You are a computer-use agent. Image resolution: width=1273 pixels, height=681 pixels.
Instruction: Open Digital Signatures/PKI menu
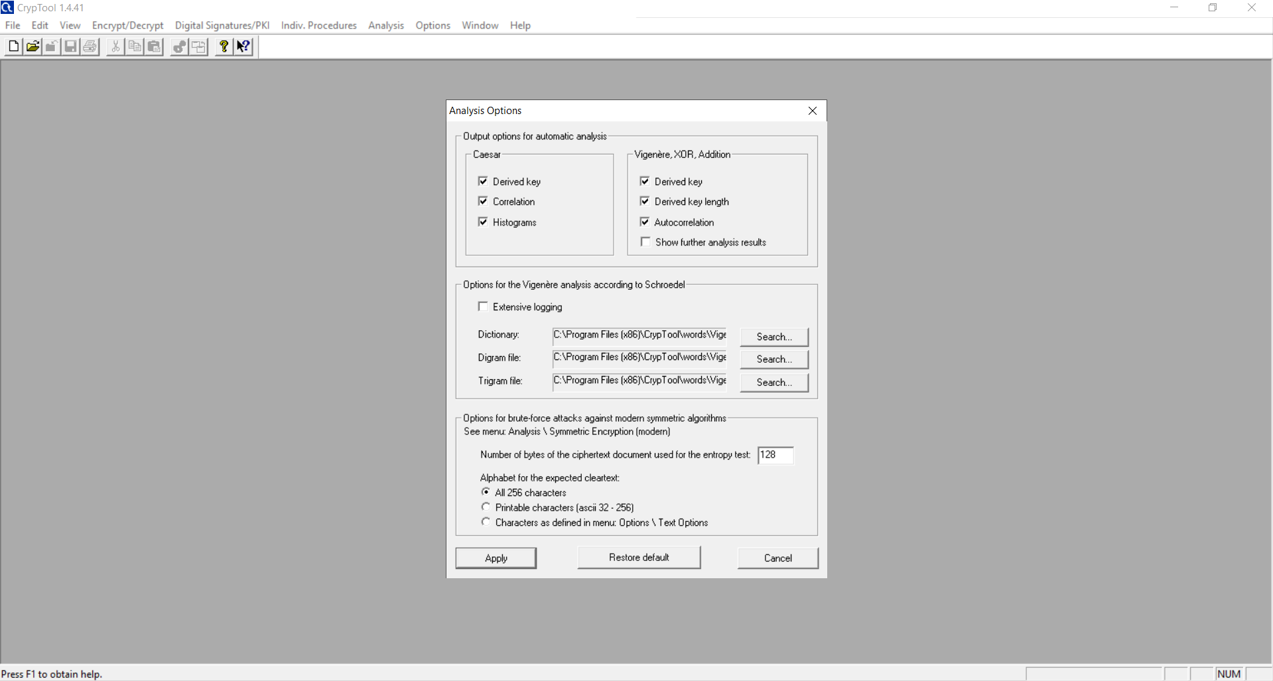point(222,25)
